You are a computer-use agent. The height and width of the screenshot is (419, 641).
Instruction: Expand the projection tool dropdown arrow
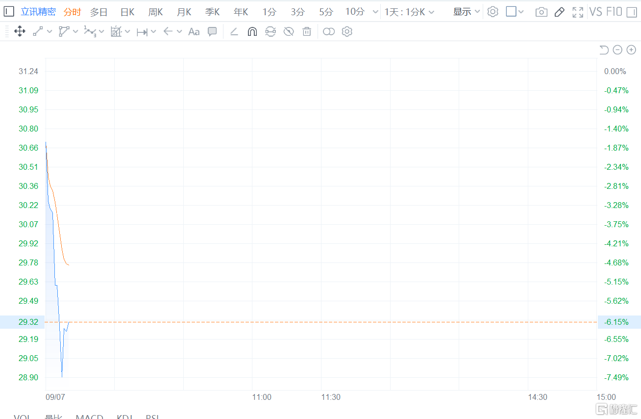pyautogui.click(x=127, y=32)
